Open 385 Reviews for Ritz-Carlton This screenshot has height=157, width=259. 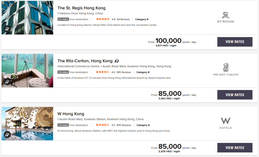click(x=124, y=72)
